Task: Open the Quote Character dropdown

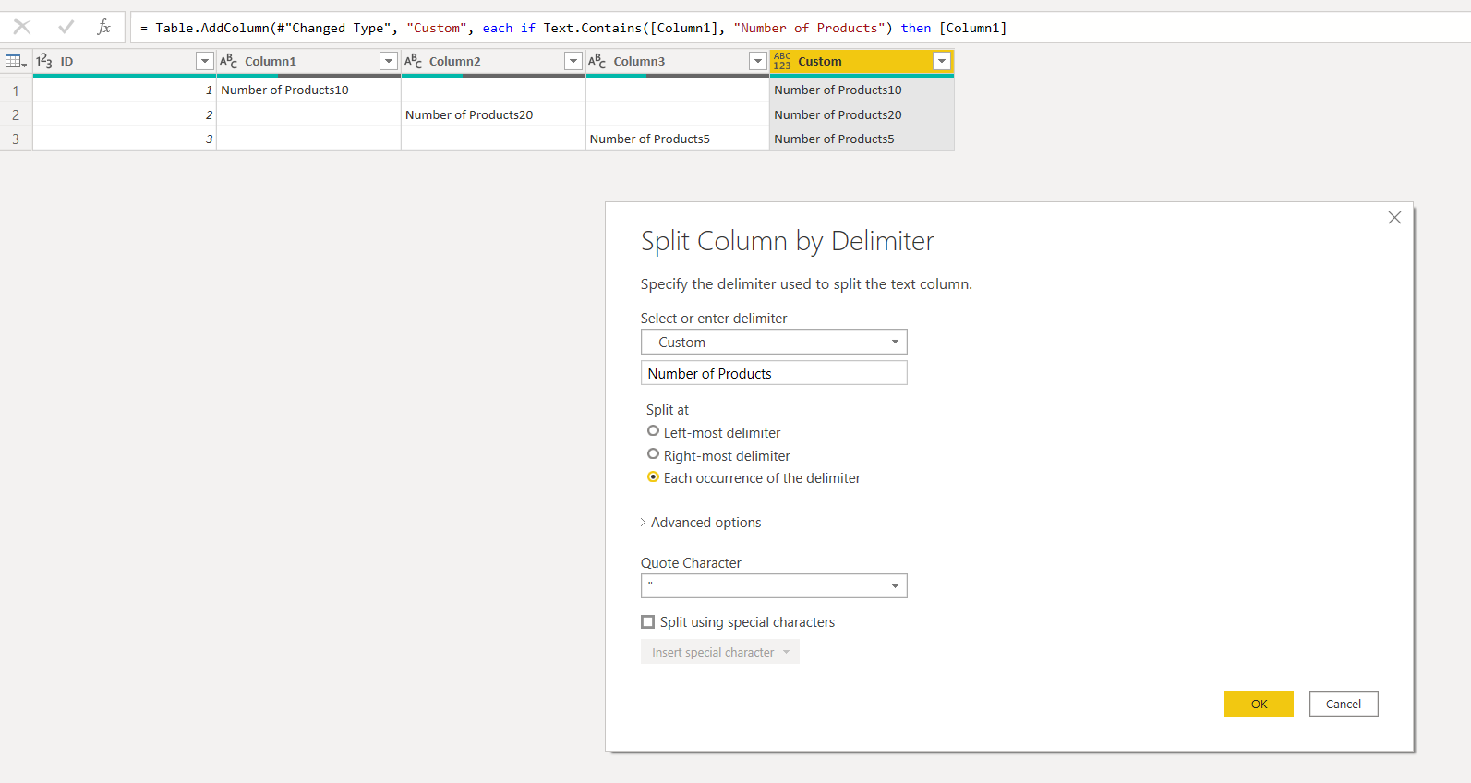Action: pyautogui.click(x=774, y=586)
